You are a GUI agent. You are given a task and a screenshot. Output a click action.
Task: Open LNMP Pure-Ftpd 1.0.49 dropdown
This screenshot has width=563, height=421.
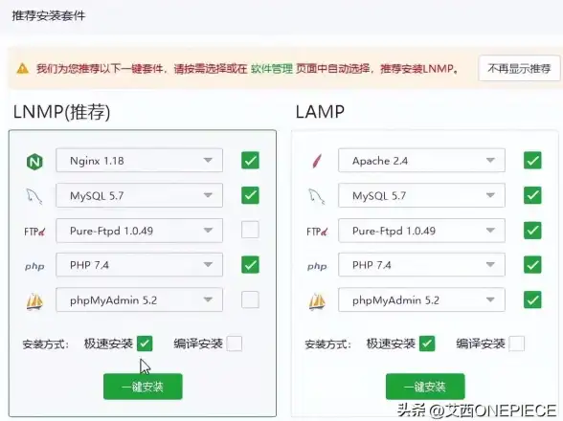coord(140,230)
